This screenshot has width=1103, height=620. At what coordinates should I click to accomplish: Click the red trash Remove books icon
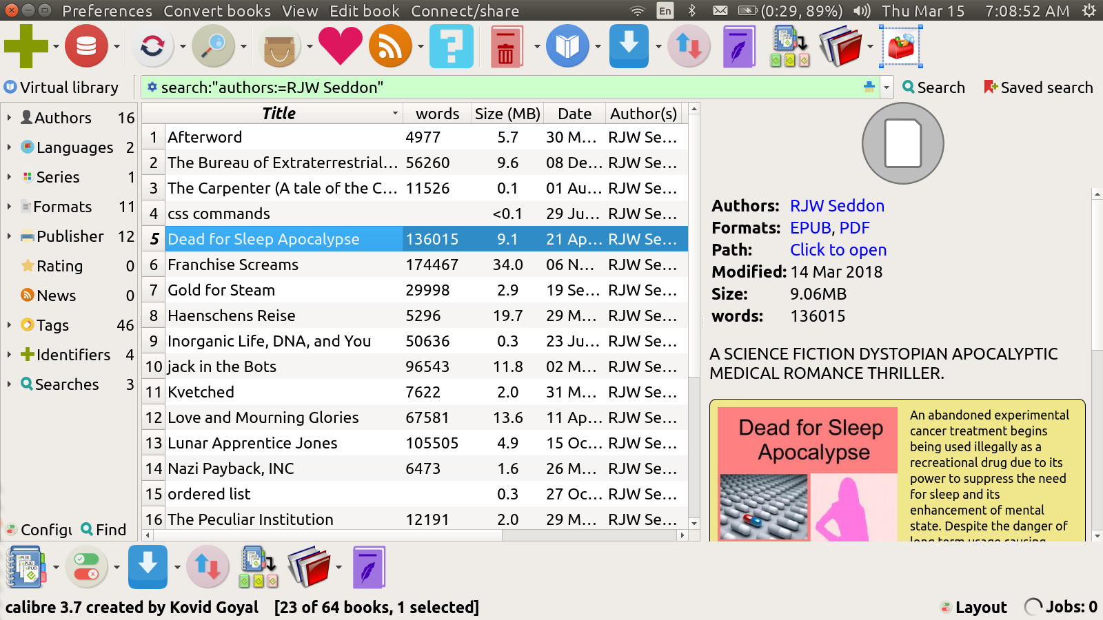pos(505,46)
